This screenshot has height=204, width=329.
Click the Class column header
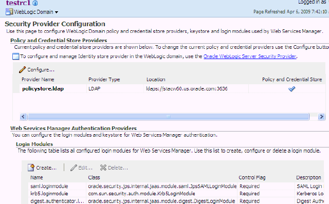(94, 178)
